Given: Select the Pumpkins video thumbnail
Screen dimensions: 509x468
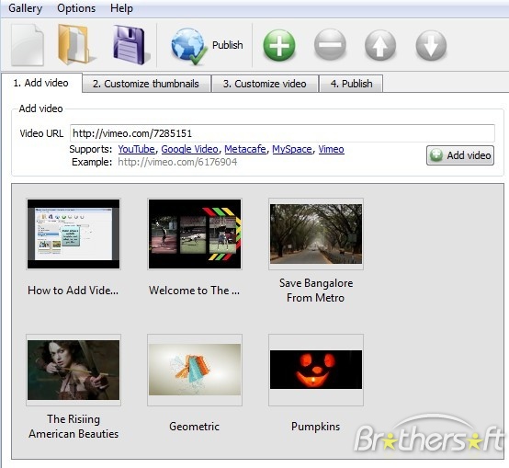Looking at the screenshot, I should click(x=316, y=370).
